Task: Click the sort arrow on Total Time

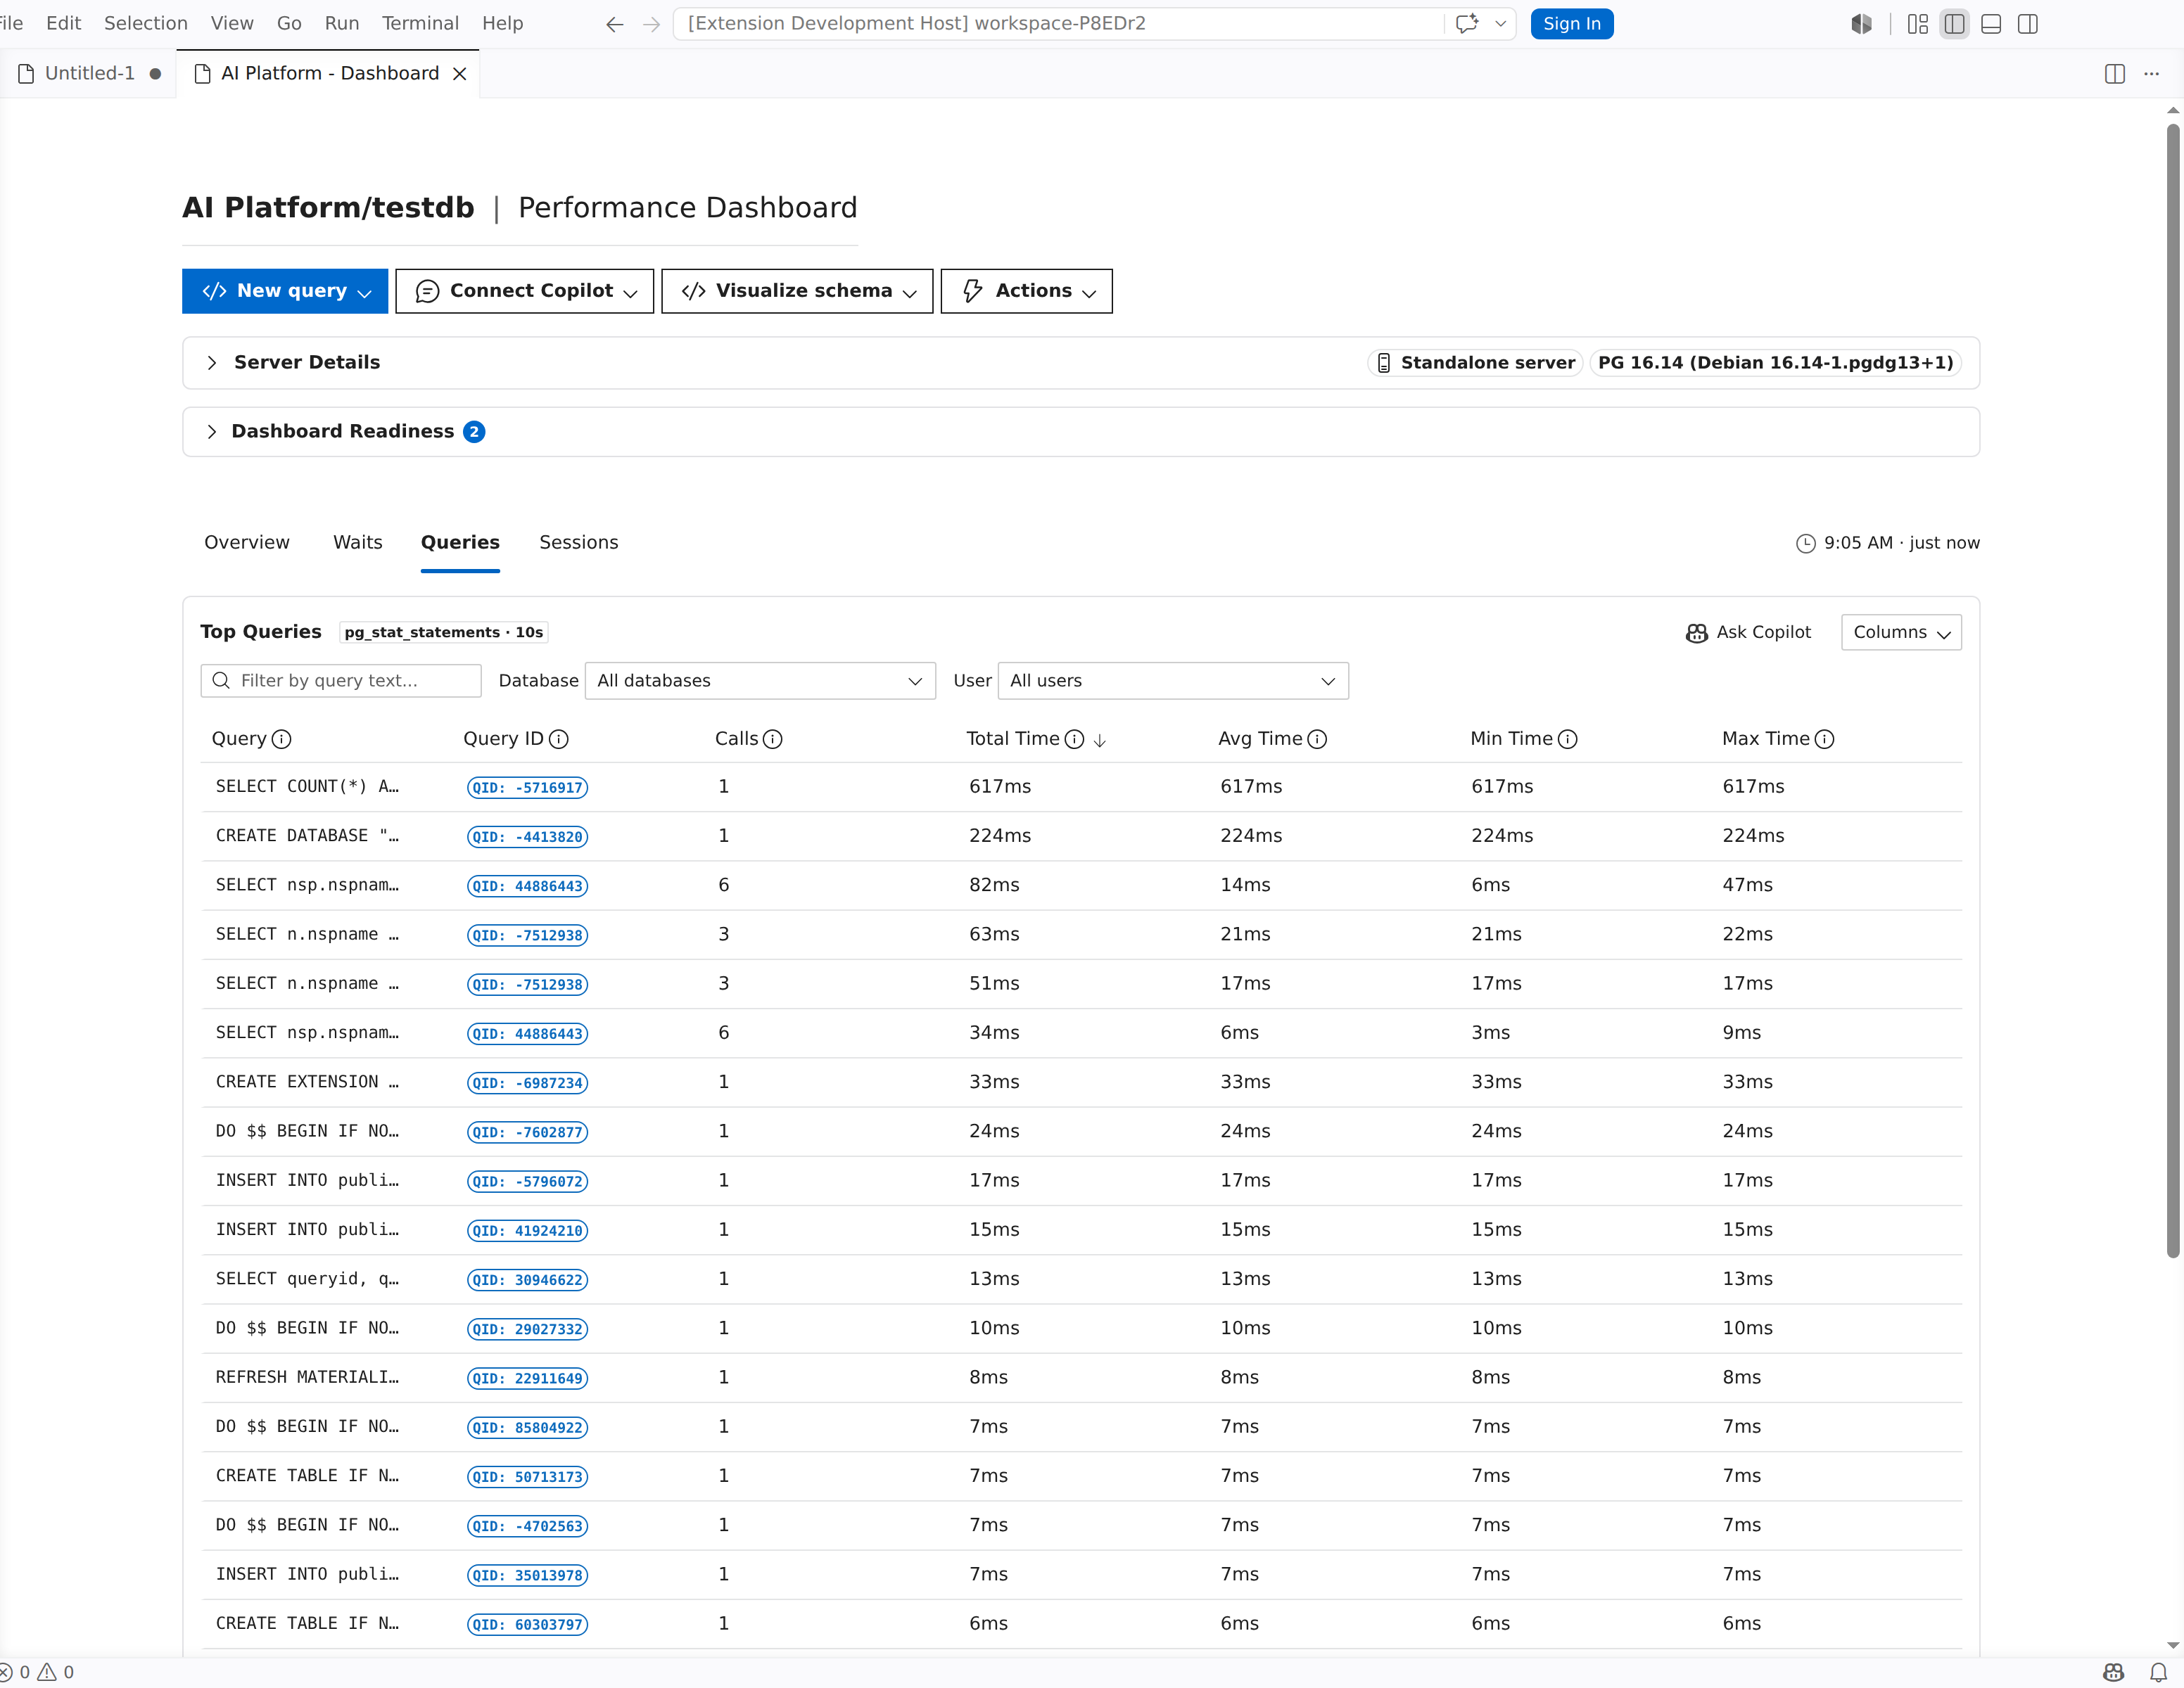Action: pyautogui.click(x=1100, y=741)
